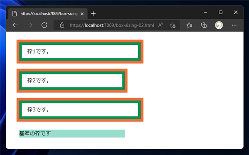Click the green 基準の枠です bar
The height and width of the screenshot is (155, 249).
point(72,133)
